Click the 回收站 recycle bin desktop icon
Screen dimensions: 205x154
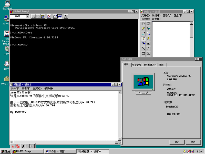6,50
